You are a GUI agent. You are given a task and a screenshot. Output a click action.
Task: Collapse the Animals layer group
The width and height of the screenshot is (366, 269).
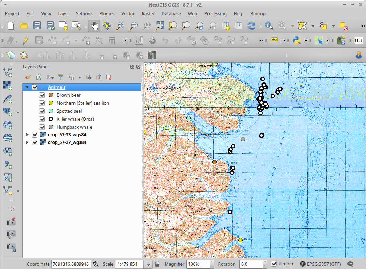coord(27,87)
